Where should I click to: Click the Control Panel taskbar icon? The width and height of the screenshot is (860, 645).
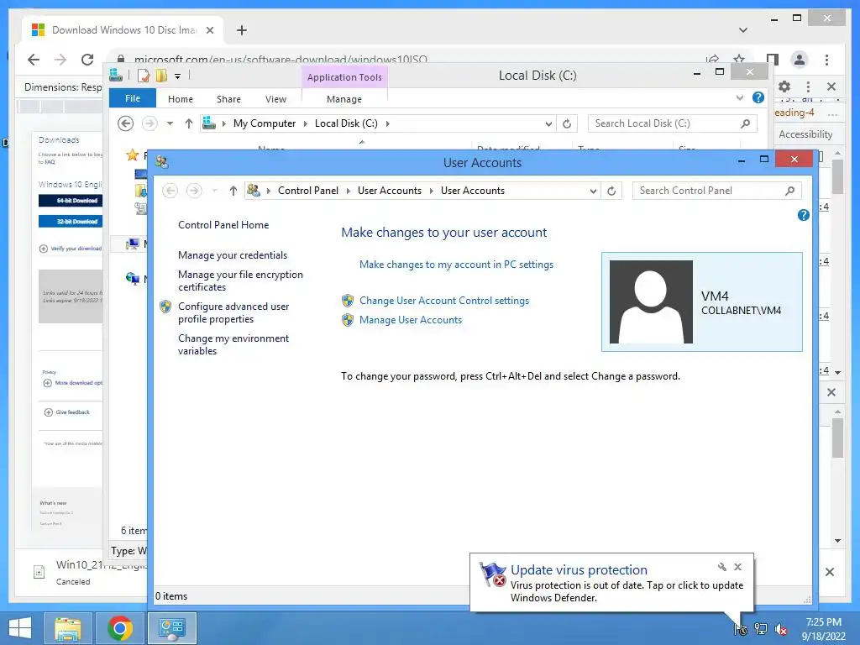(x=172, y=628)
